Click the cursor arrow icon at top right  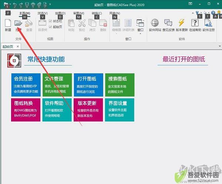(x=205, y=13)
